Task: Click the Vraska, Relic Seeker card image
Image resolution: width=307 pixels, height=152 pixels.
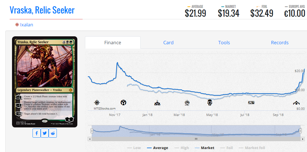Action: pos(45,82)
